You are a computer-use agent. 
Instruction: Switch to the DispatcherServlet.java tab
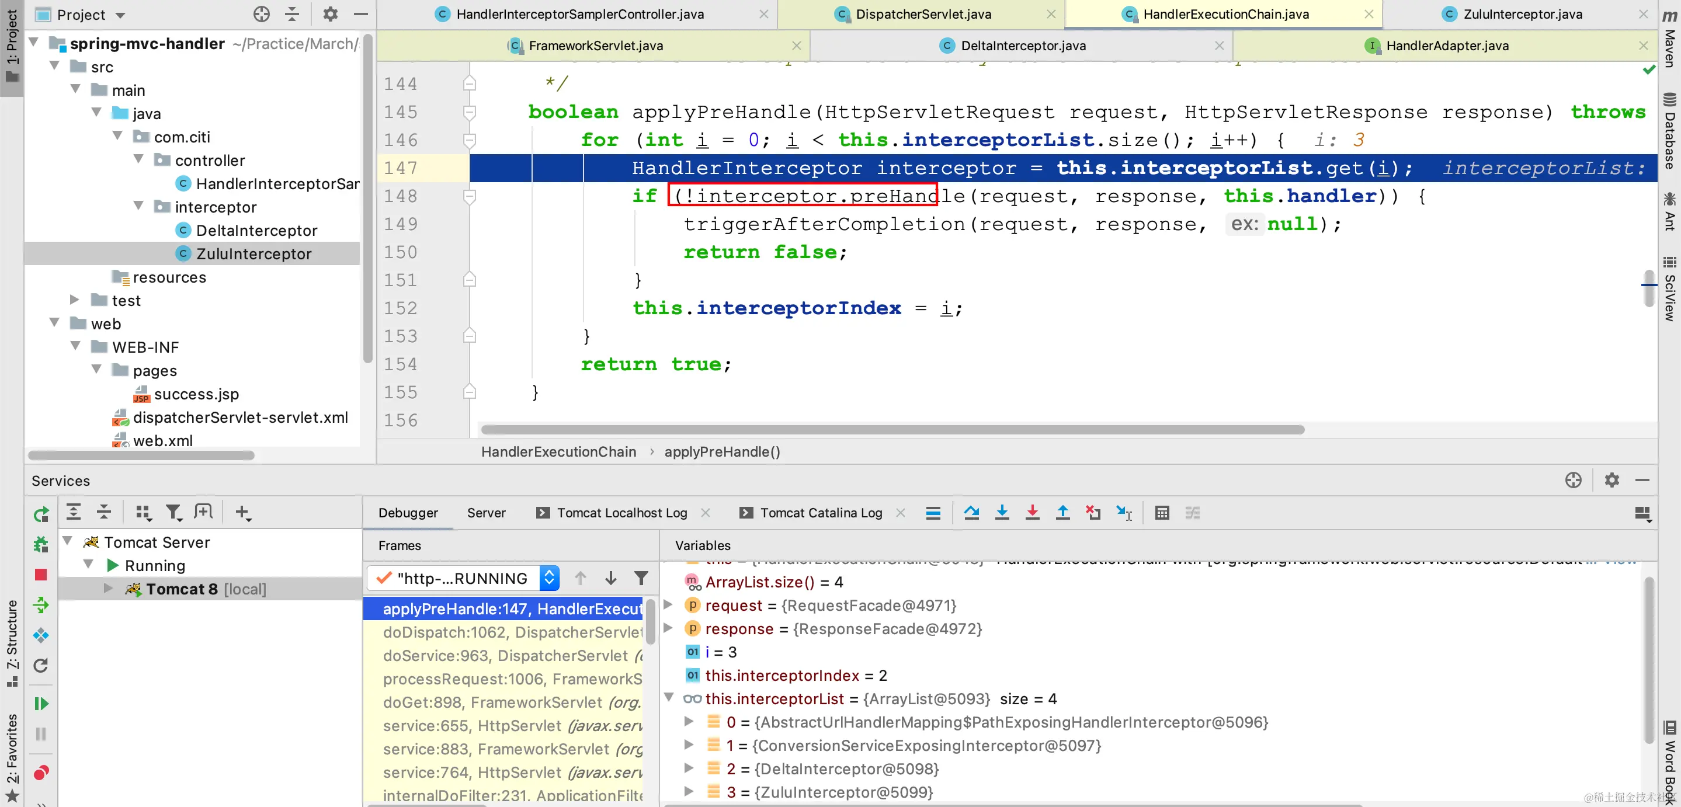[922, 15]
